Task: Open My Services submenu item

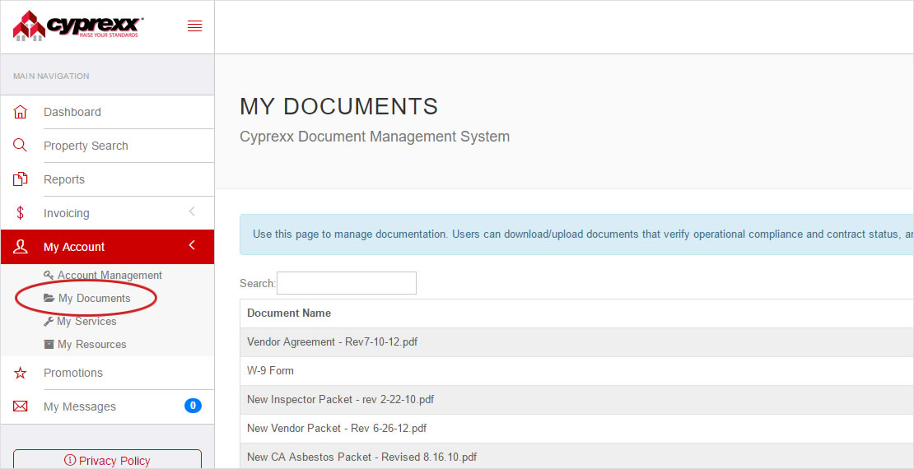Action: coord(86,322)
